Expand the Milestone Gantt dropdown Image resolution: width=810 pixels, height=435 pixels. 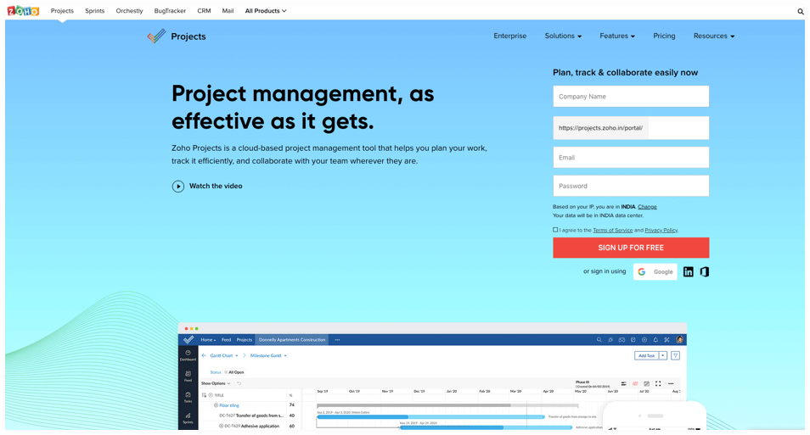pyautogui.click(x=268, y=355)
